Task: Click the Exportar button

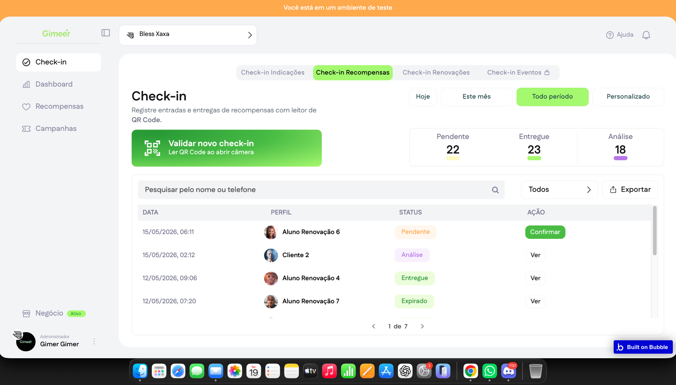Action: [630, 190]
